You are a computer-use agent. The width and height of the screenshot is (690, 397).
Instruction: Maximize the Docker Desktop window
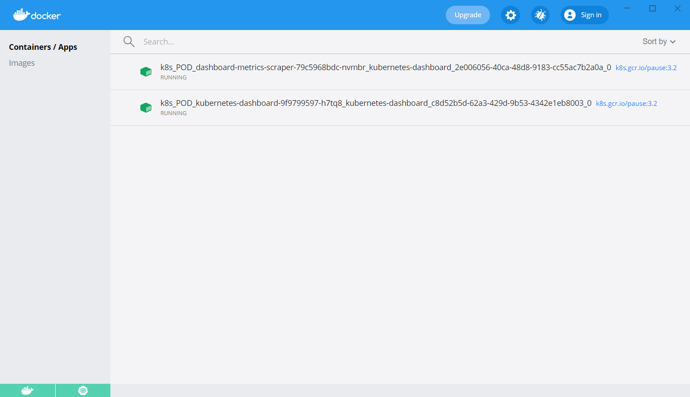coord(652,8)
